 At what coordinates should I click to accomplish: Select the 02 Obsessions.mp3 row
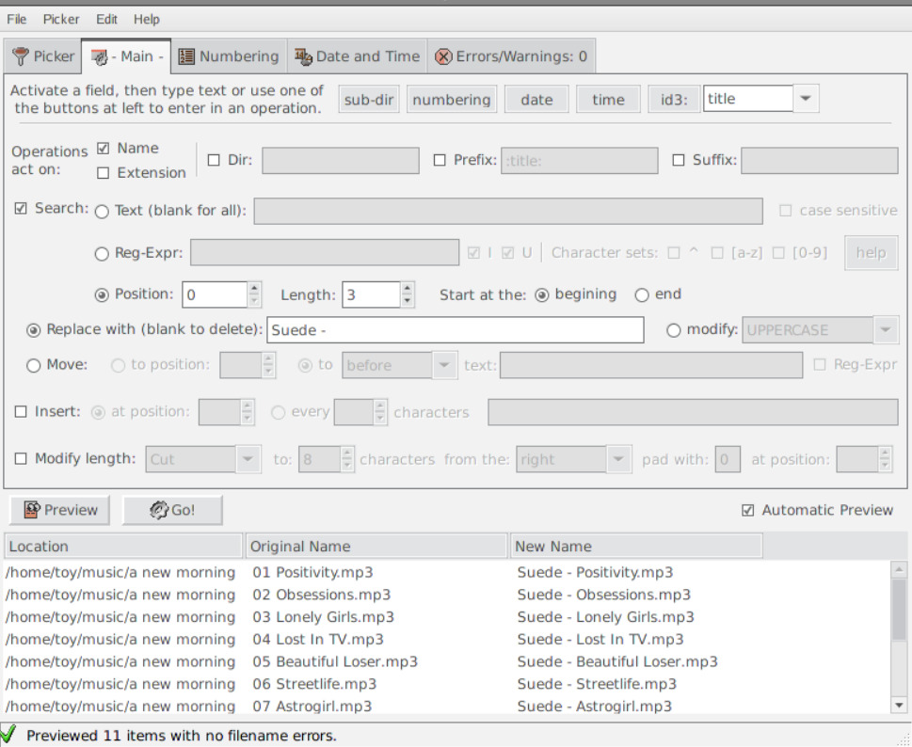click(447, 595)
